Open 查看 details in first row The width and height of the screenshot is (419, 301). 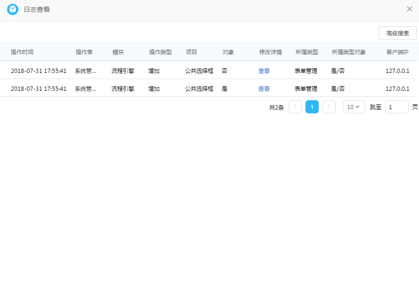click(264, 71)
